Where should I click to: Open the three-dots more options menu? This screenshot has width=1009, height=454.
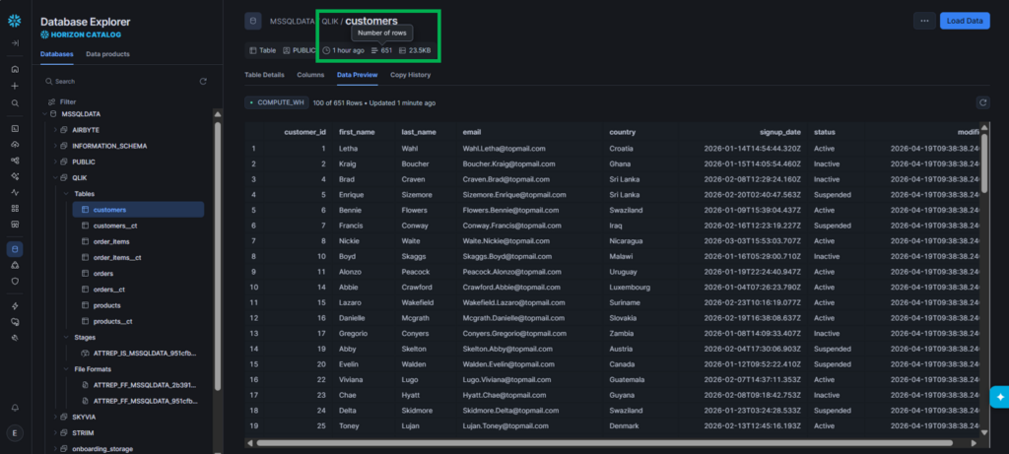924,21
